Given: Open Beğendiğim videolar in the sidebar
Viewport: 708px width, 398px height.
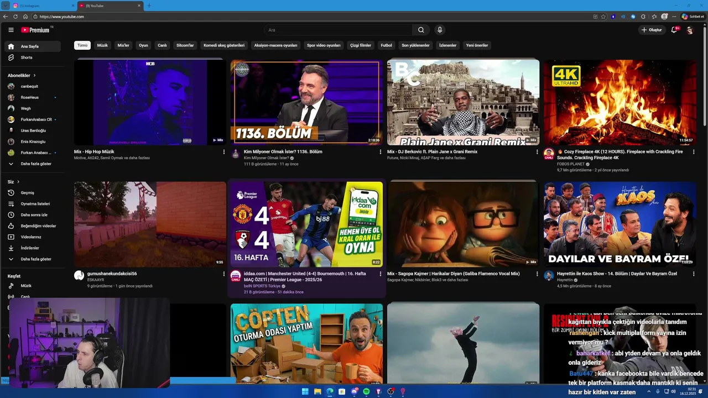Looking at the screenshot, I should [x=33, y=226].
